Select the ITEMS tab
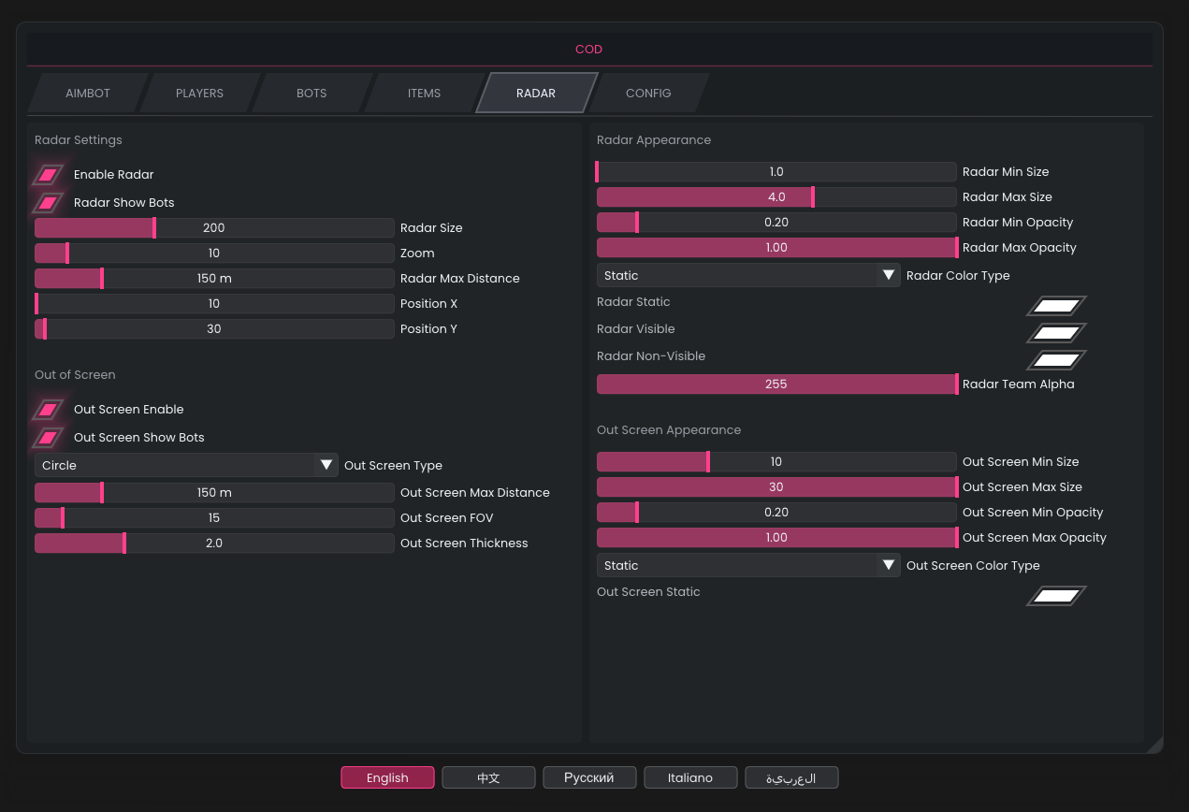The height and width of the screenshot is (812, 1189). 424,94
